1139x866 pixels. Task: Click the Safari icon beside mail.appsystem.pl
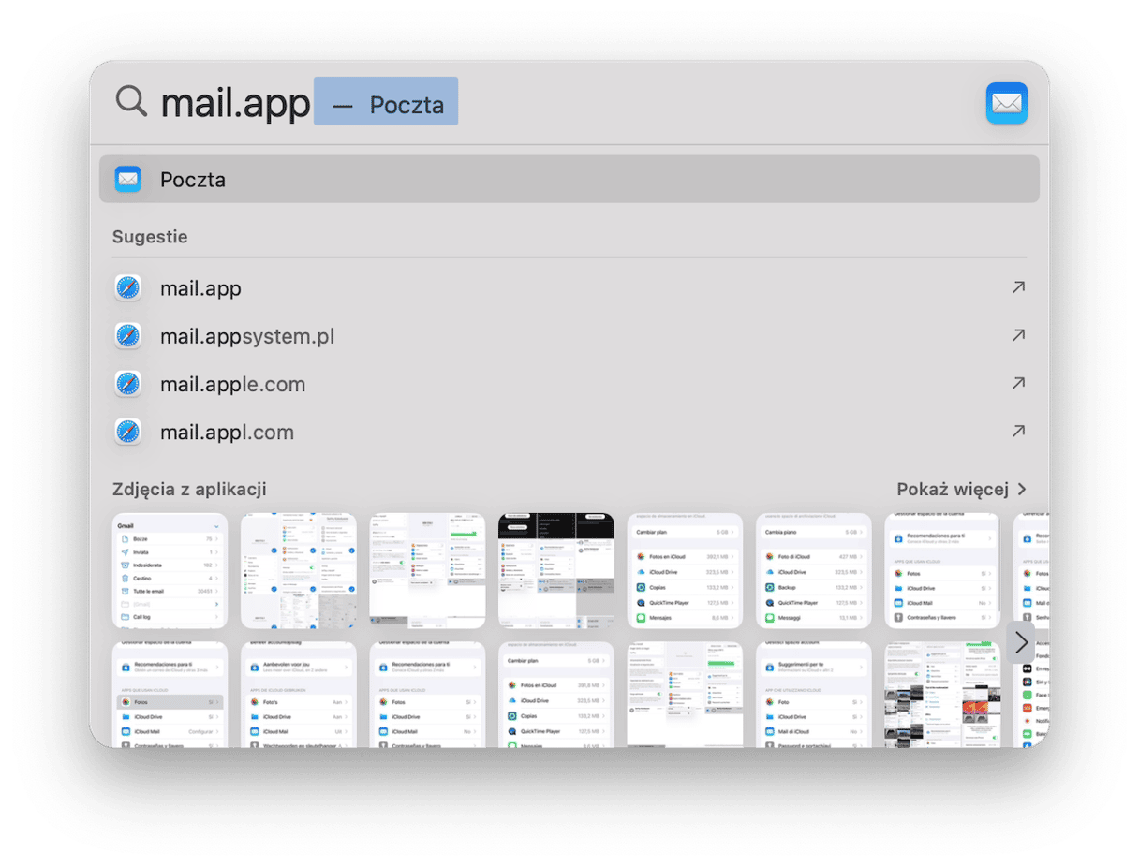point(127,336)
